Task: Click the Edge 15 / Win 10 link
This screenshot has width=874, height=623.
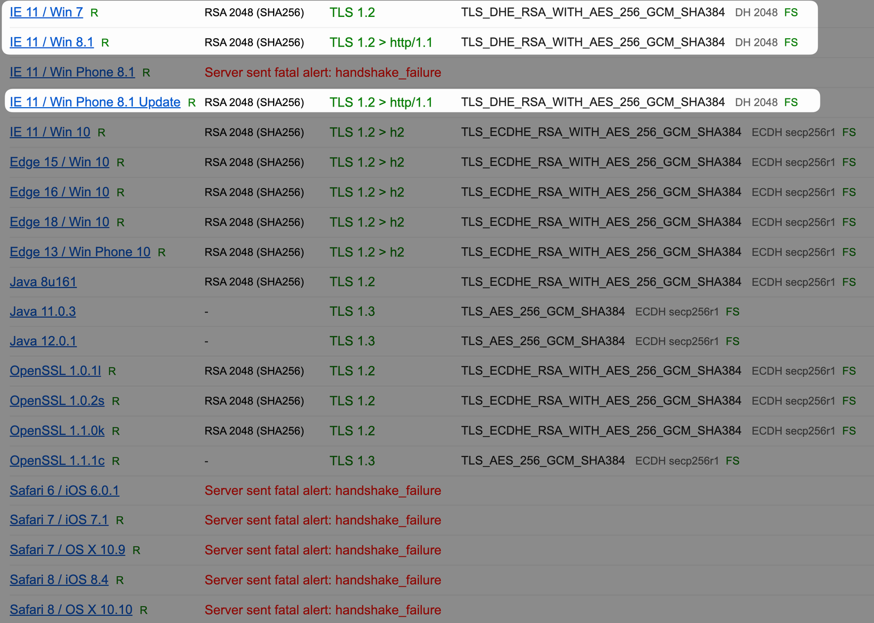Action: pos(60,162)
